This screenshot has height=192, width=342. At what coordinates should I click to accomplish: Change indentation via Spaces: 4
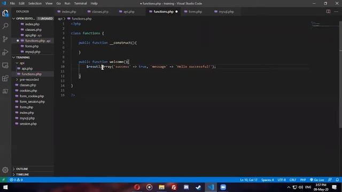pyautogui.click(x=267, y=180)
